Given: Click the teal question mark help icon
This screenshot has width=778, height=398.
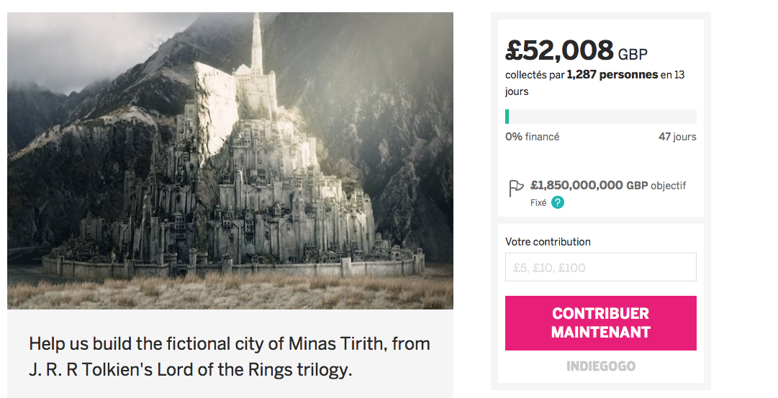Looking at the screenshot, I should [x=558, y=203].
